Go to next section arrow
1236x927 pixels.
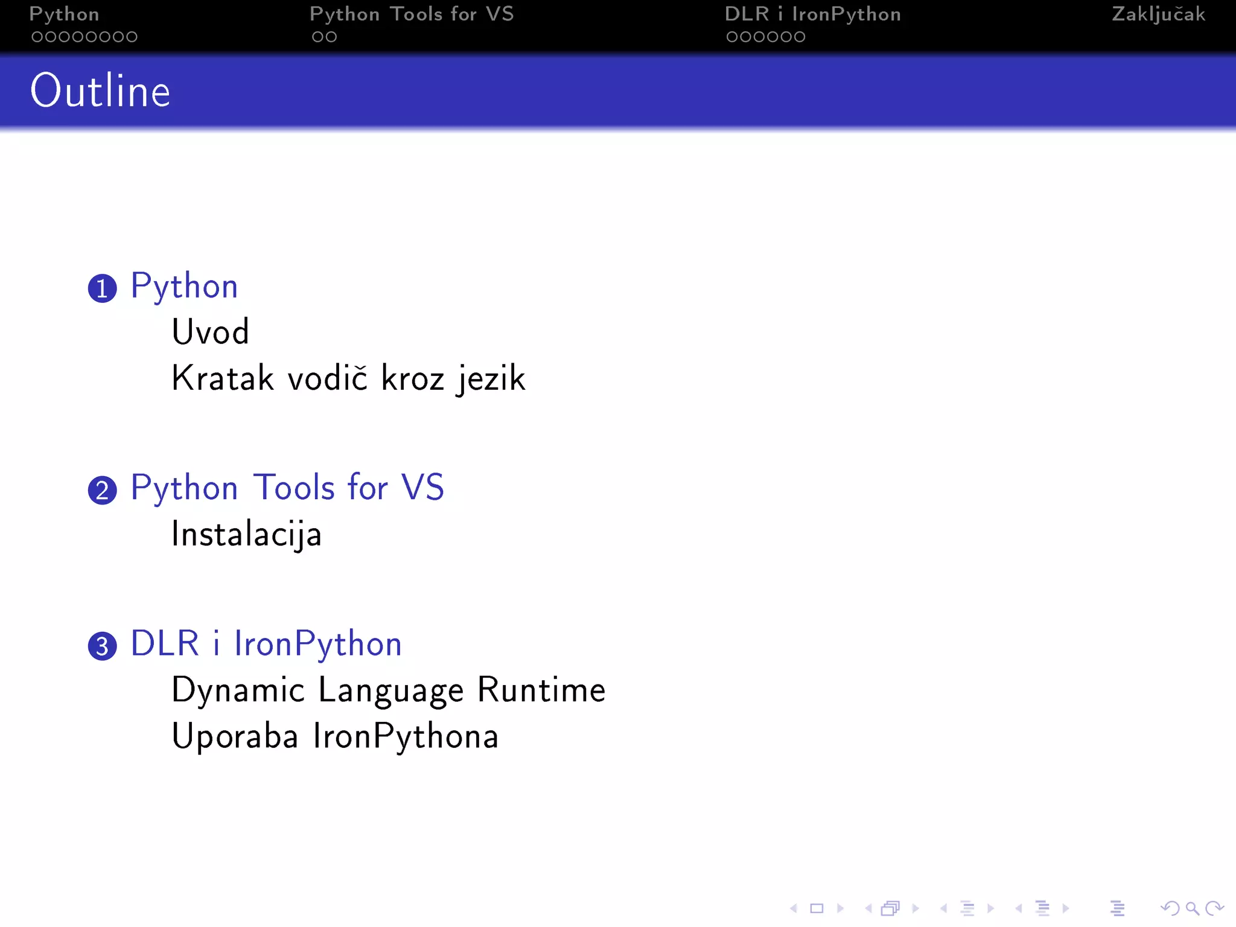[1066, 908]
